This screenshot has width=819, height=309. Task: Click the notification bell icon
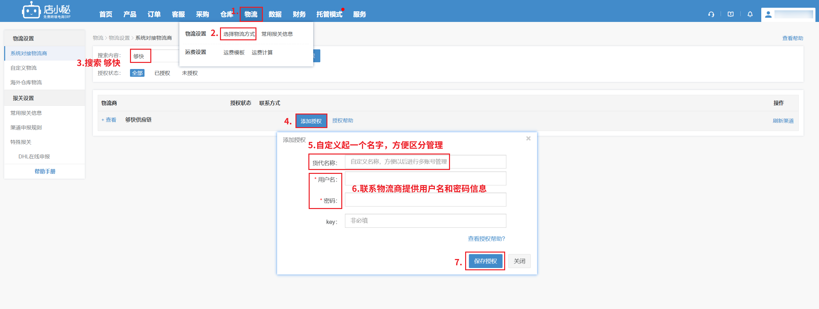tap(750, 14)
